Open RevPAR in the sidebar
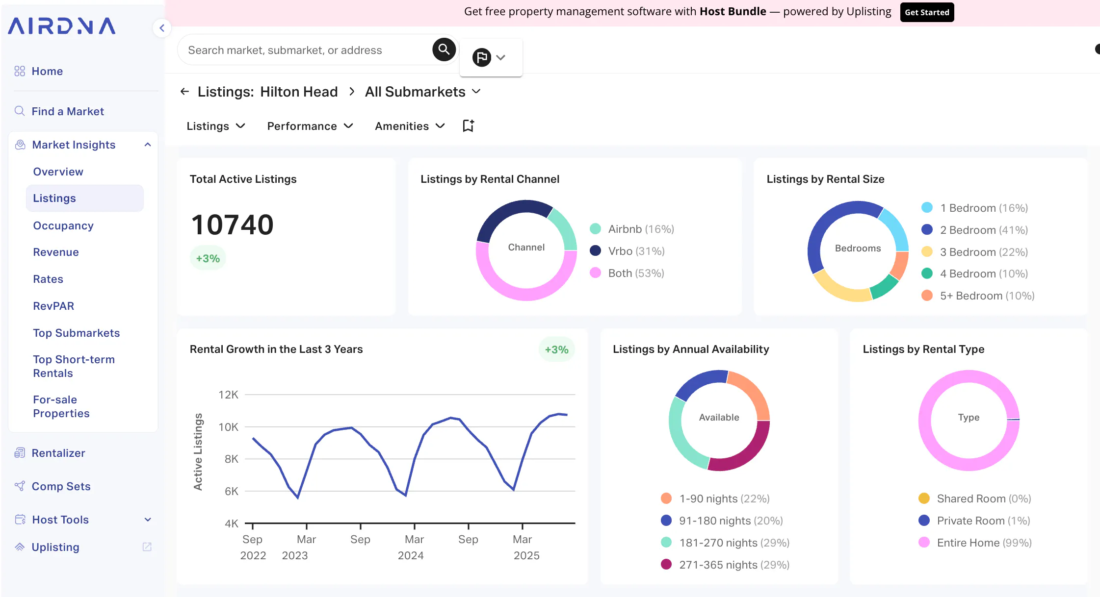 click(53, 306)
